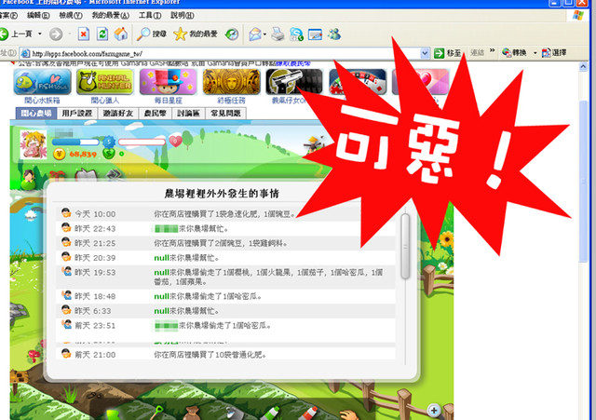Open the 編輯(E) menu
Screen dimensions: 596x420
click(38, 16)
